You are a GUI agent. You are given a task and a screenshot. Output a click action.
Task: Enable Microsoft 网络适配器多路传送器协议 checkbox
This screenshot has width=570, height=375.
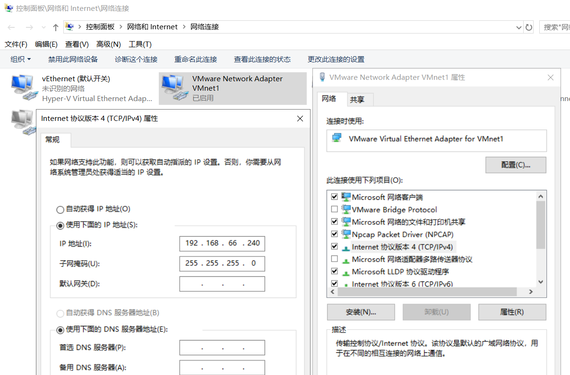coord(335,259)
